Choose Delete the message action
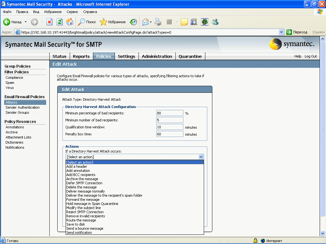Screen dimensions: 326x244 (135, 187)
